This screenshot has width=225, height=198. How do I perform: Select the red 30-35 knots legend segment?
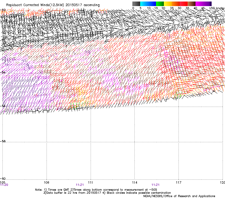point(184,4)
